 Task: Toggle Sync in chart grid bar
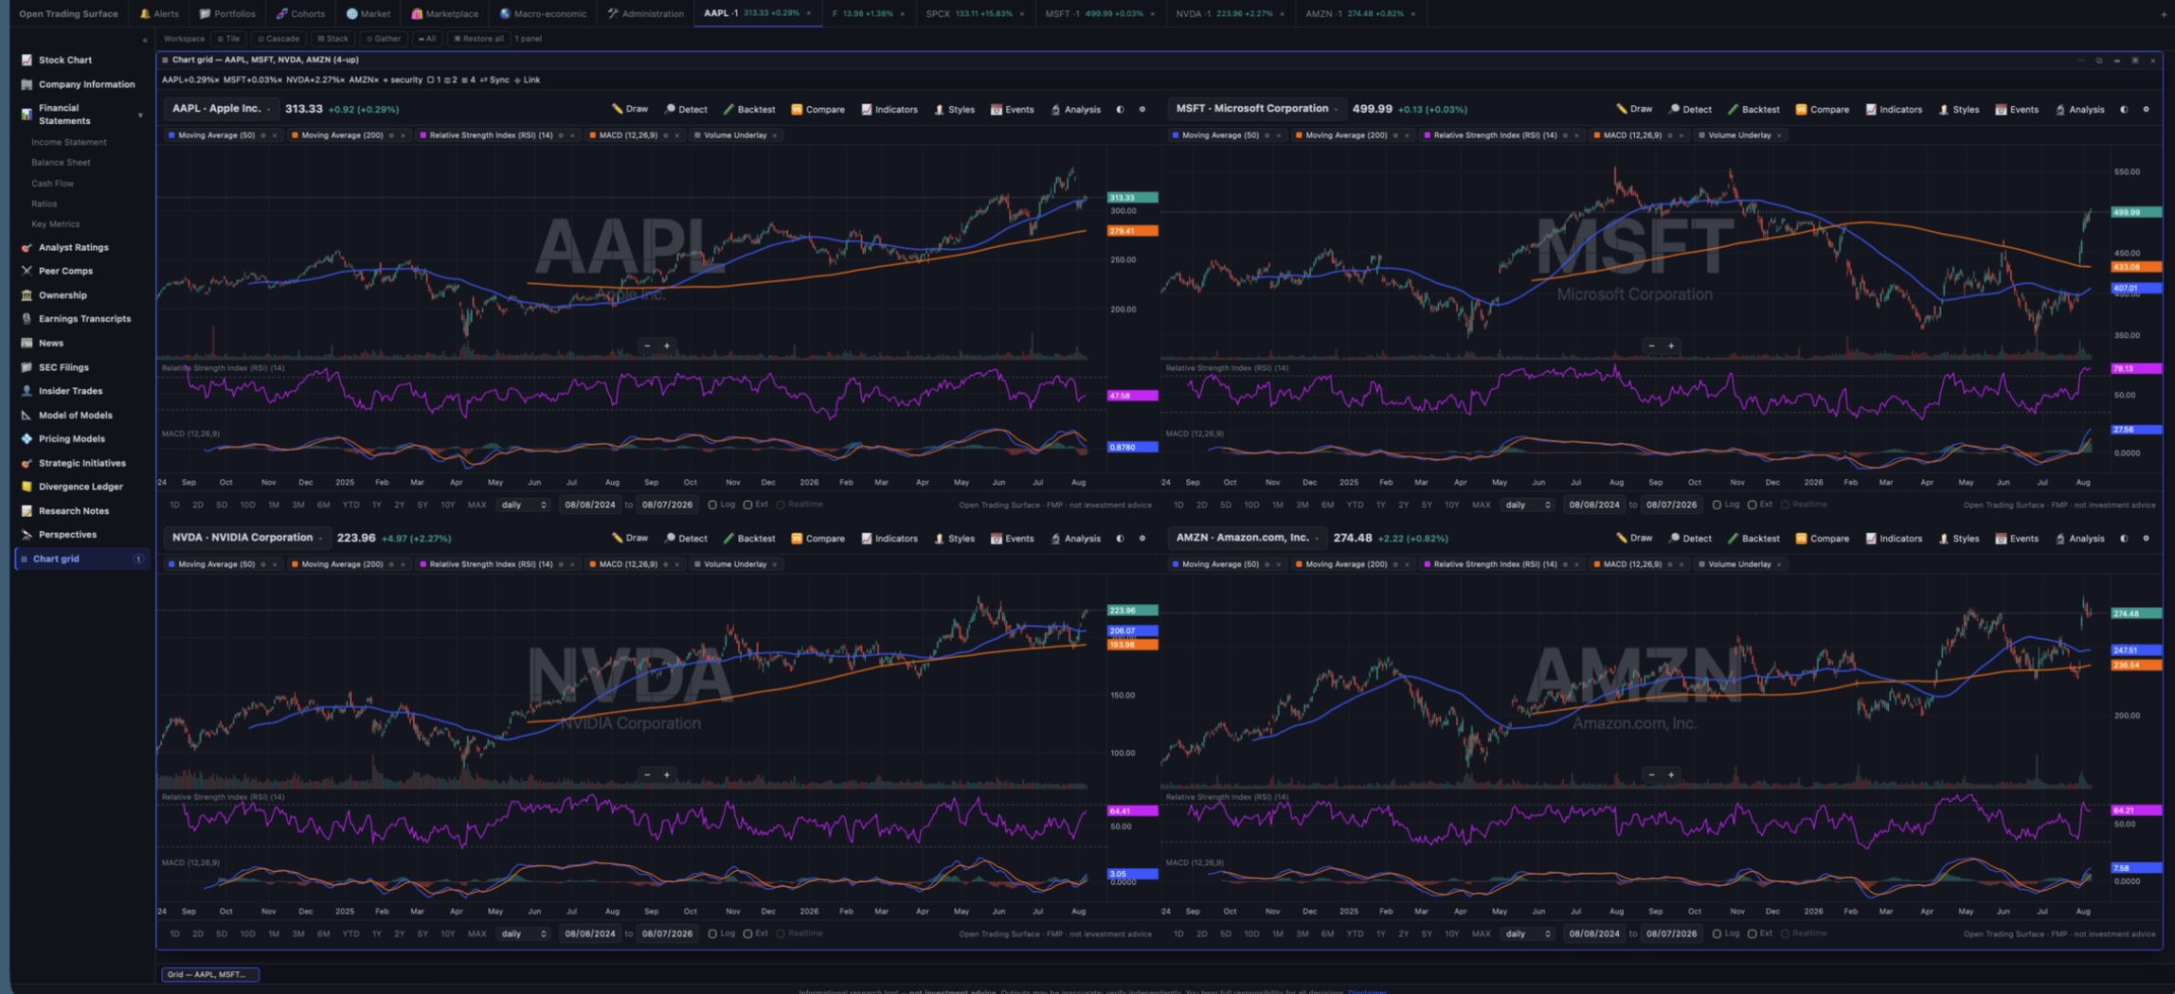[x=494, y=80]
